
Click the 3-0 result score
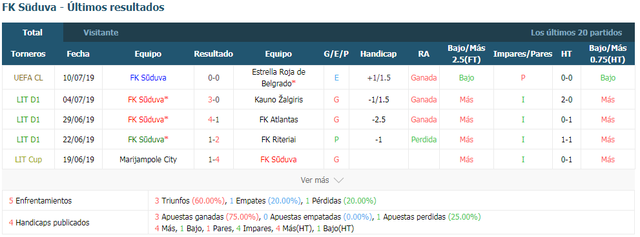[214, 100]
